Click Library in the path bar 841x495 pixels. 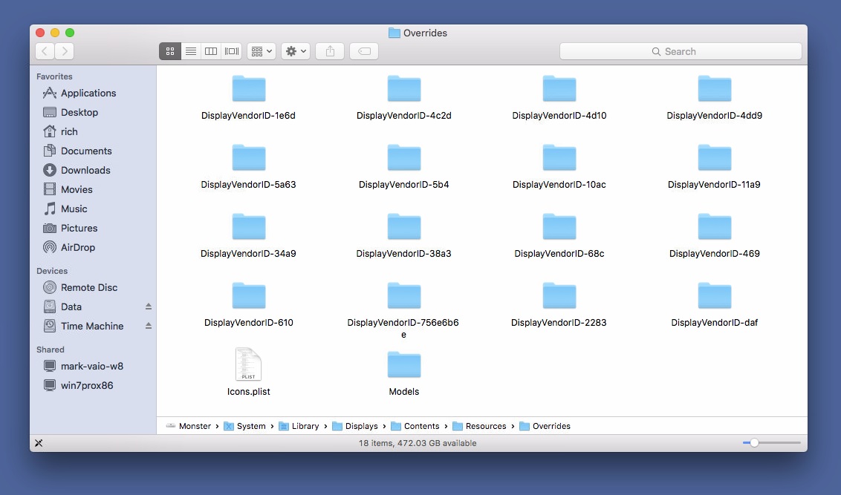pos(299,426)
